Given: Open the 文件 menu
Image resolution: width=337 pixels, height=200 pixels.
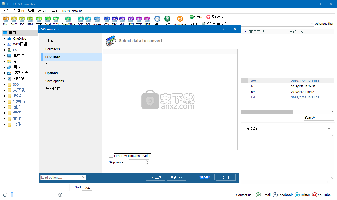Looking at the screenshot, I should [x=7, y=11].
